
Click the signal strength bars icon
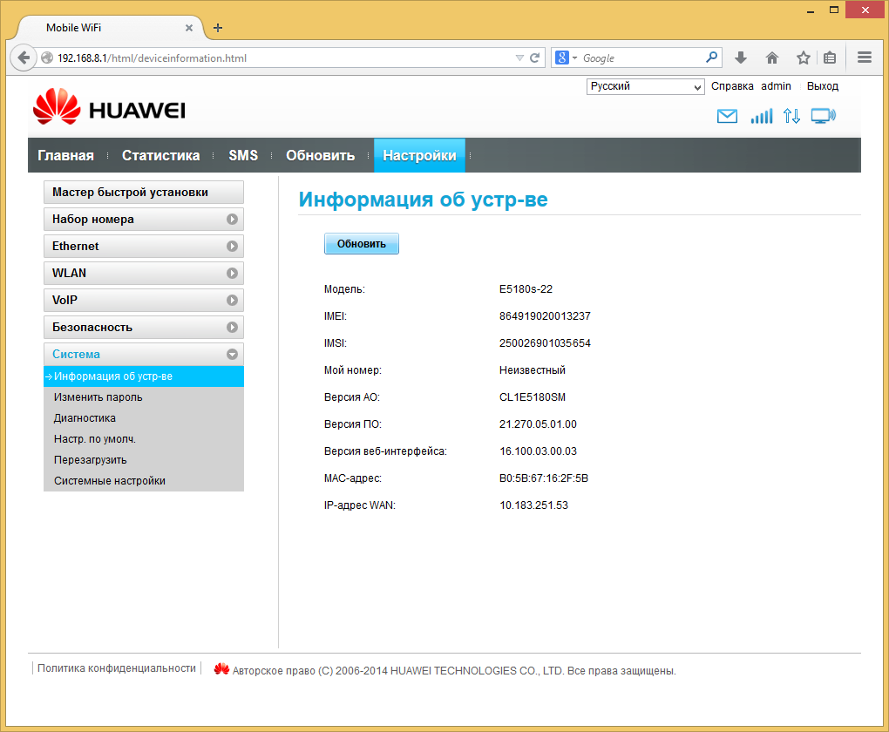[x=762, y=116]
